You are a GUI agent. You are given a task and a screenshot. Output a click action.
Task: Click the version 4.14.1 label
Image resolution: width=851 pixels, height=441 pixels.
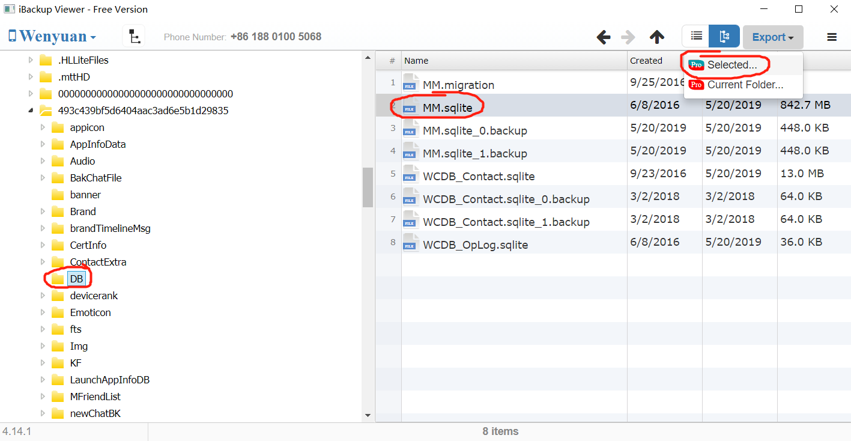click(17, 431)
